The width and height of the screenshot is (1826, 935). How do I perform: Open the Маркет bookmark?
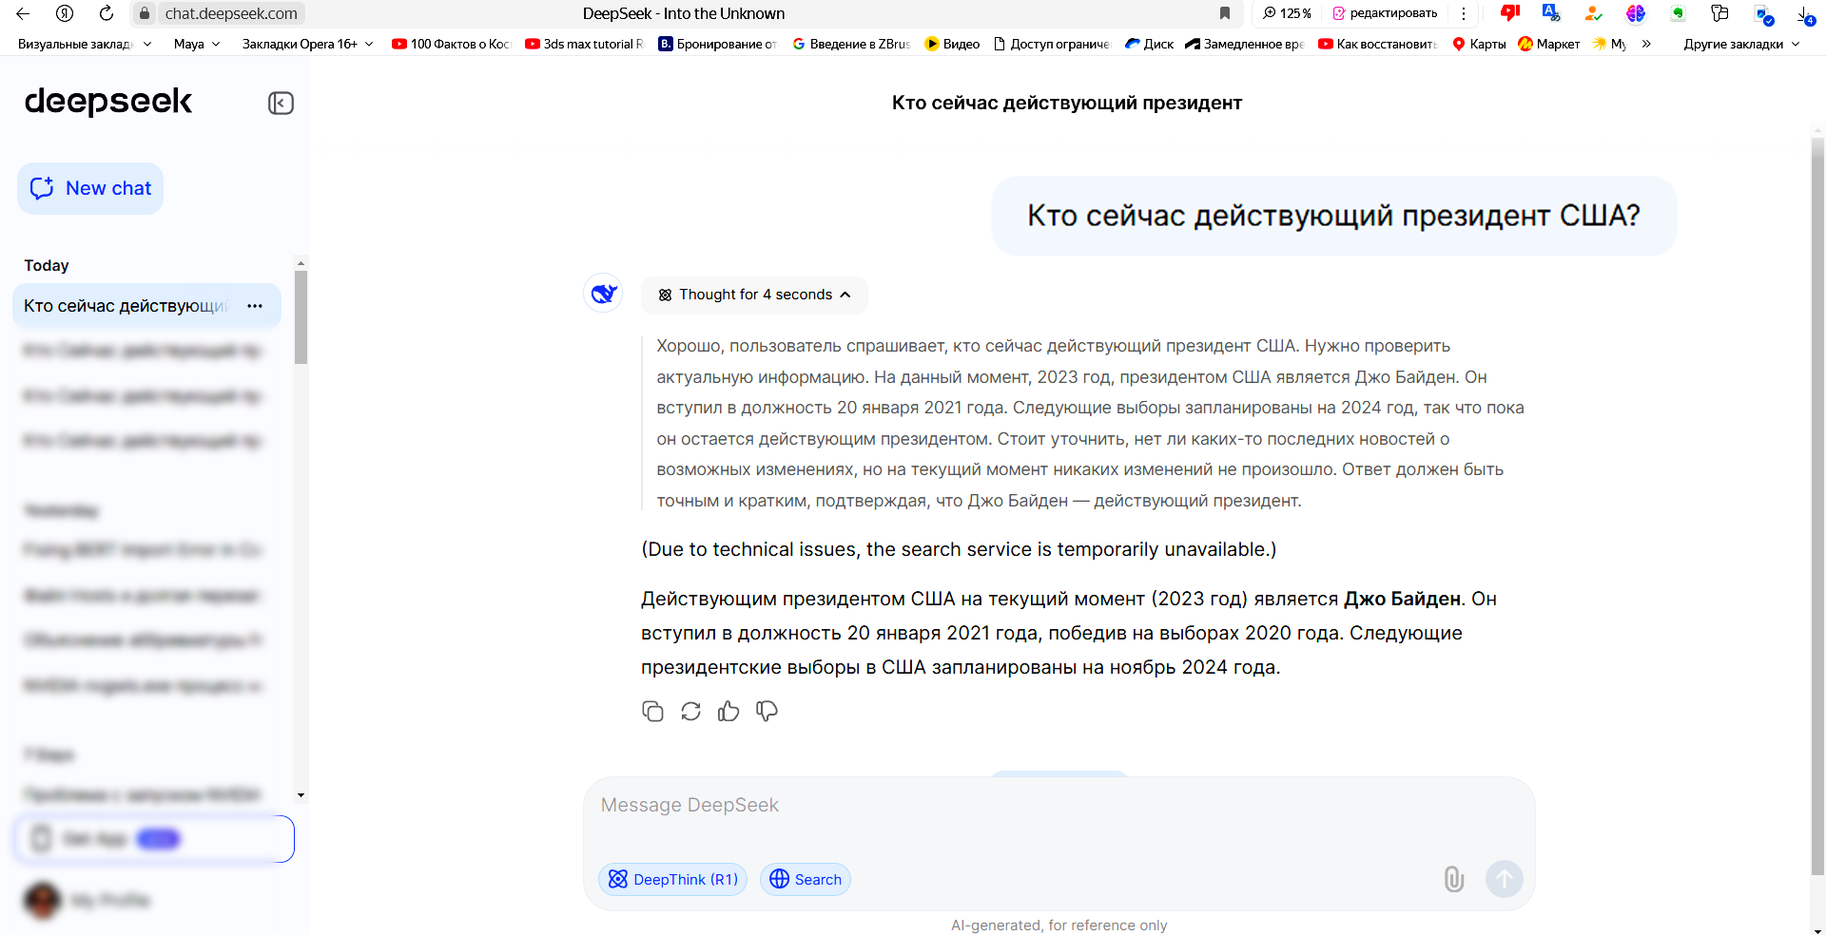[x=1549, y=44]
